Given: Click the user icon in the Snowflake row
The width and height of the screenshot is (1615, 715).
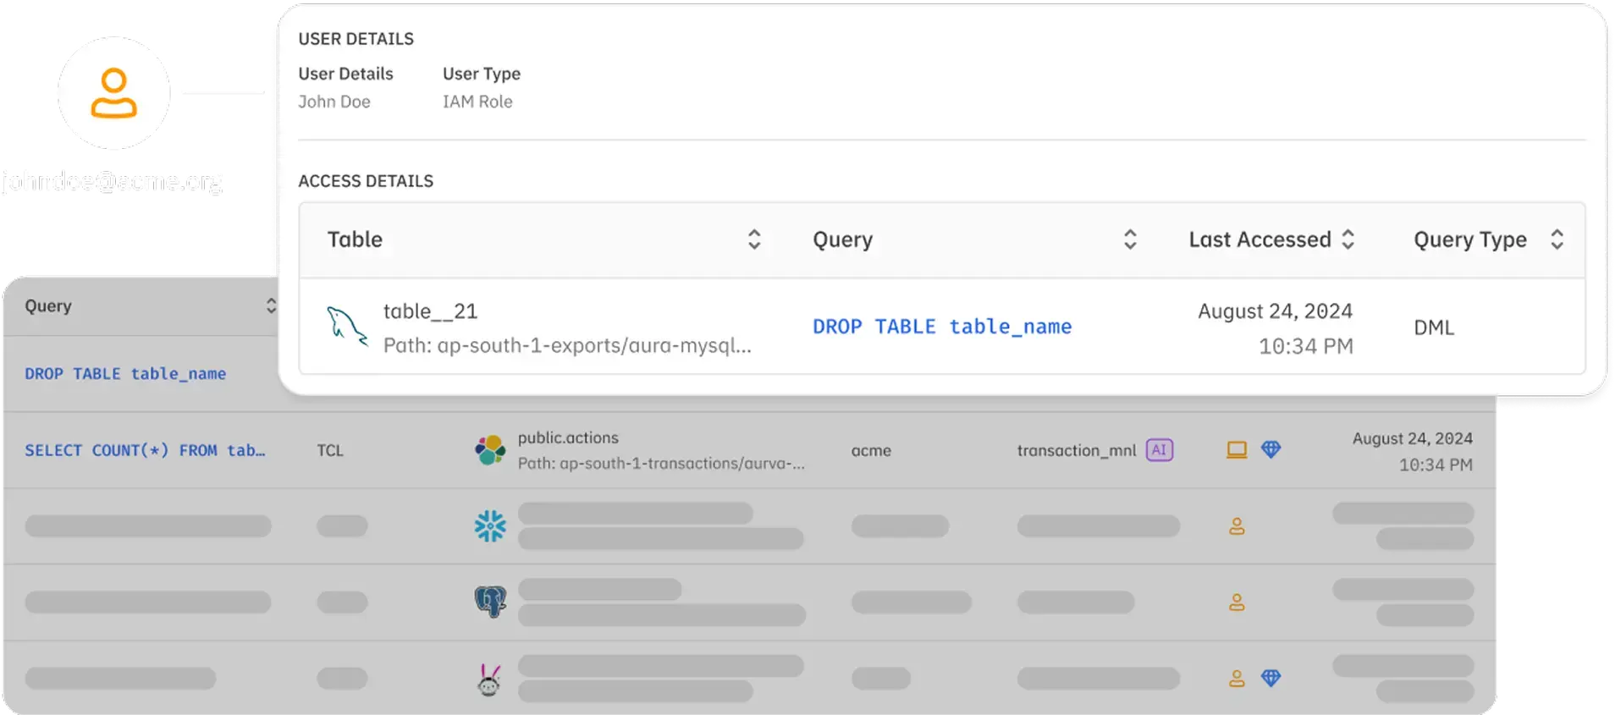Looking at the screenshot, I should (x=1237, y=526).
